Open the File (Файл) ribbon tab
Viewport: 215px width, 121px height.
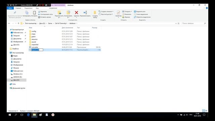coord(10,8)
